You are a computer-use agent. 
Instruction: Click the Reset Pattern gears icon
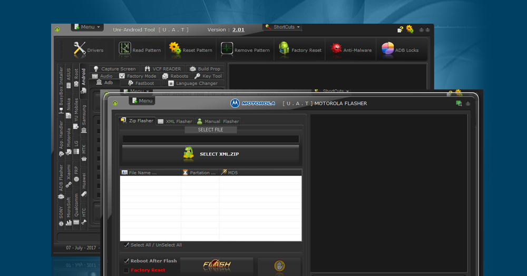[x=175, y=48]
